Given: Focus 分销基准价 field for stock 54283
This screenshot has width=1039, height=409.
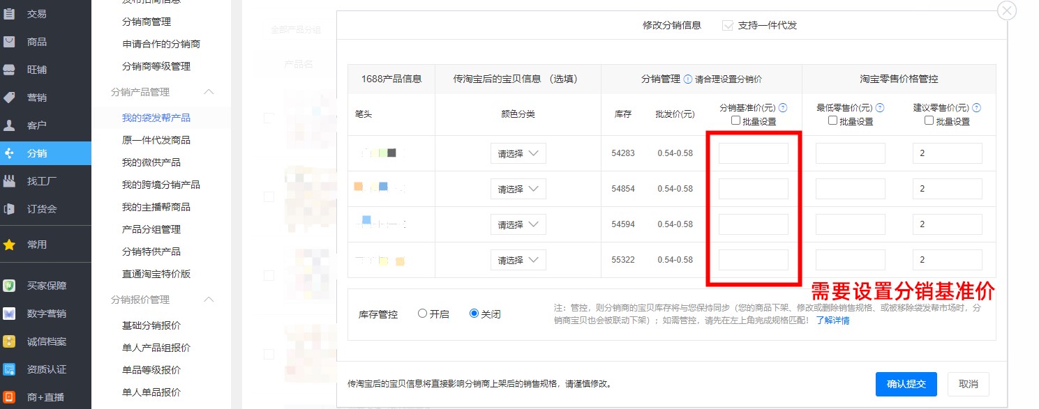Looking at the screenshot, I should coord(754,153).
